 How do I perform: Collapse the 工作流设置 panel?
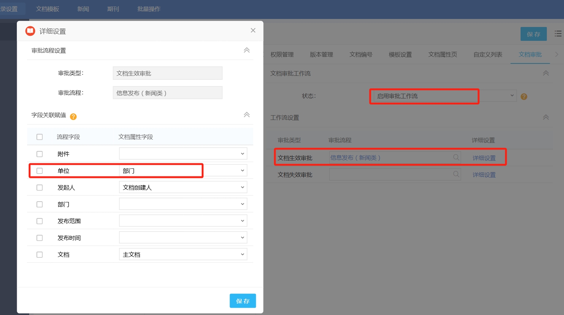point(546,117)
